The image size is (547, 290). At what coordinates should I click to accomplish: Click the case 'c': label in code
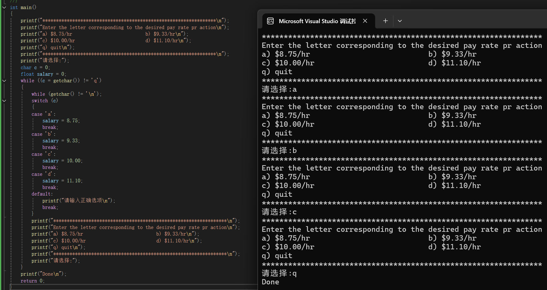point(44,154)
